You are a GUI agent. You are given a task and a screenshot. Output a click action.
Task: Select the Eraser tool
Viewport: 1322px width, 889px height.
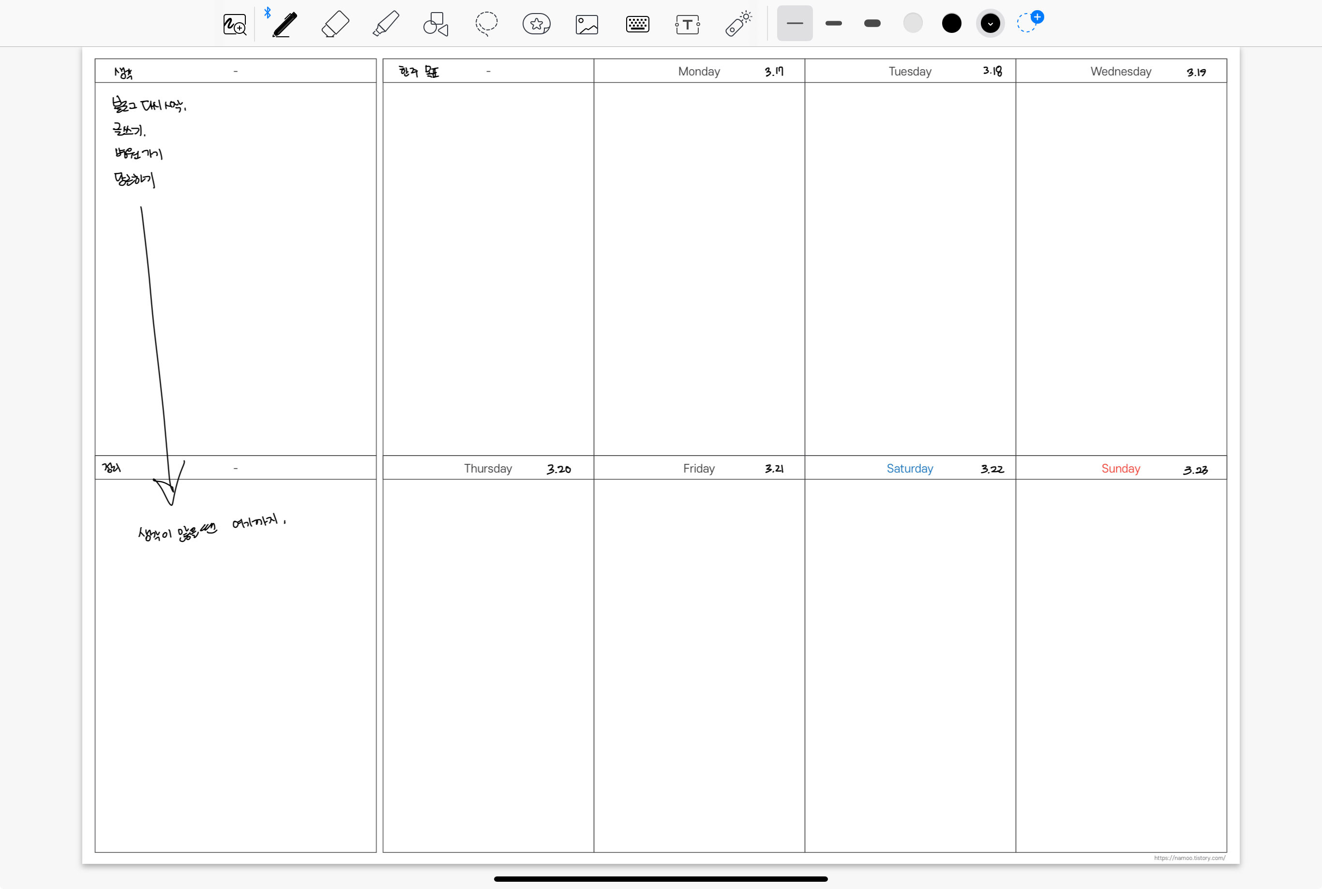[x=335, y=24]
